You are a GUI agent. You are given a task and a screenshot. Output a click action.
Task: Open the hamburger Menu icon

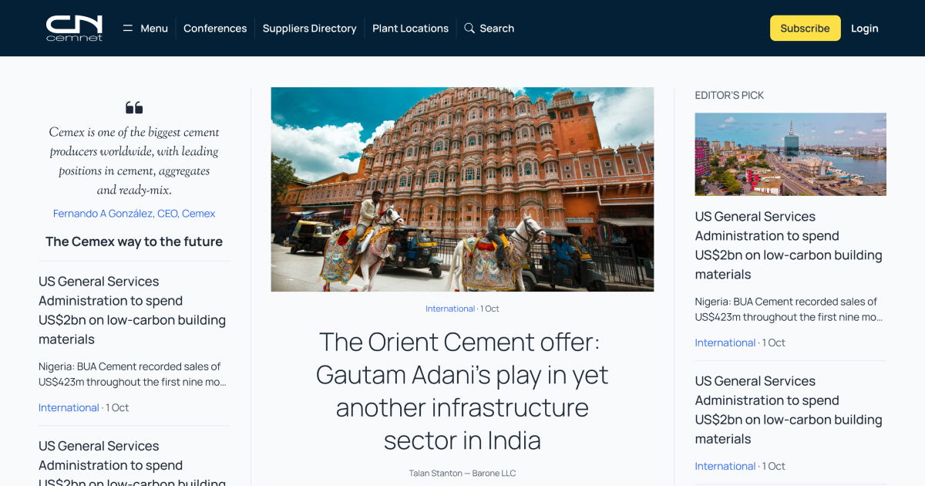[128, 29]
